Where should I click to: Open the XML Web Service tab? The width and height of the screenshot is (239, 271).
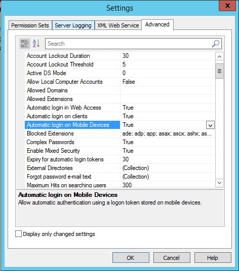click(x=118, y=25)
